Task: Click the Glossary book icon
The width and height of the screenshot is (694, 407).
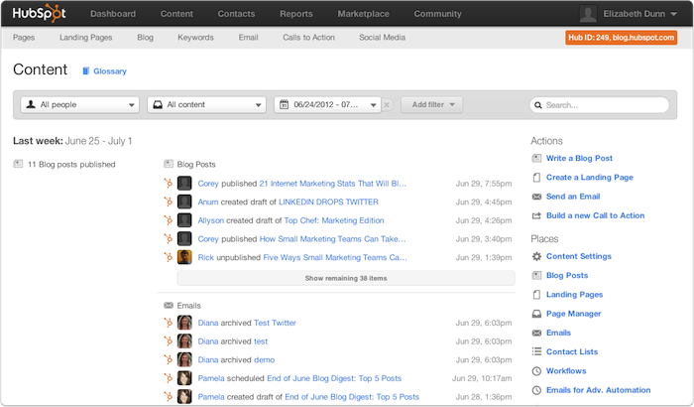Action: point(86,71)
